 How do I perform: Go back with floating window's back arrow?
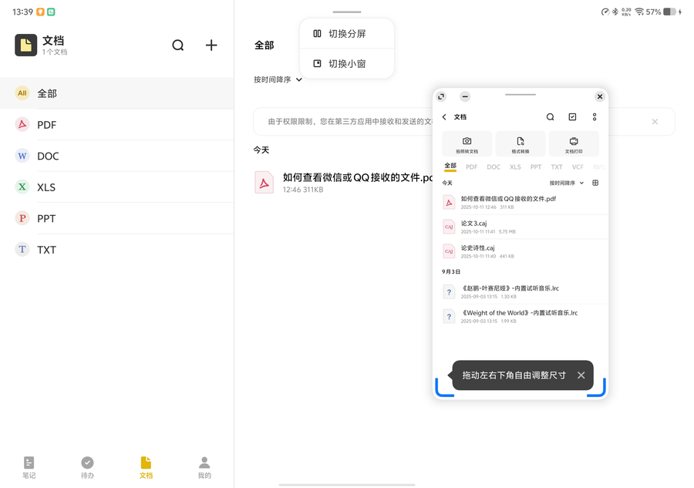[444, 117]
